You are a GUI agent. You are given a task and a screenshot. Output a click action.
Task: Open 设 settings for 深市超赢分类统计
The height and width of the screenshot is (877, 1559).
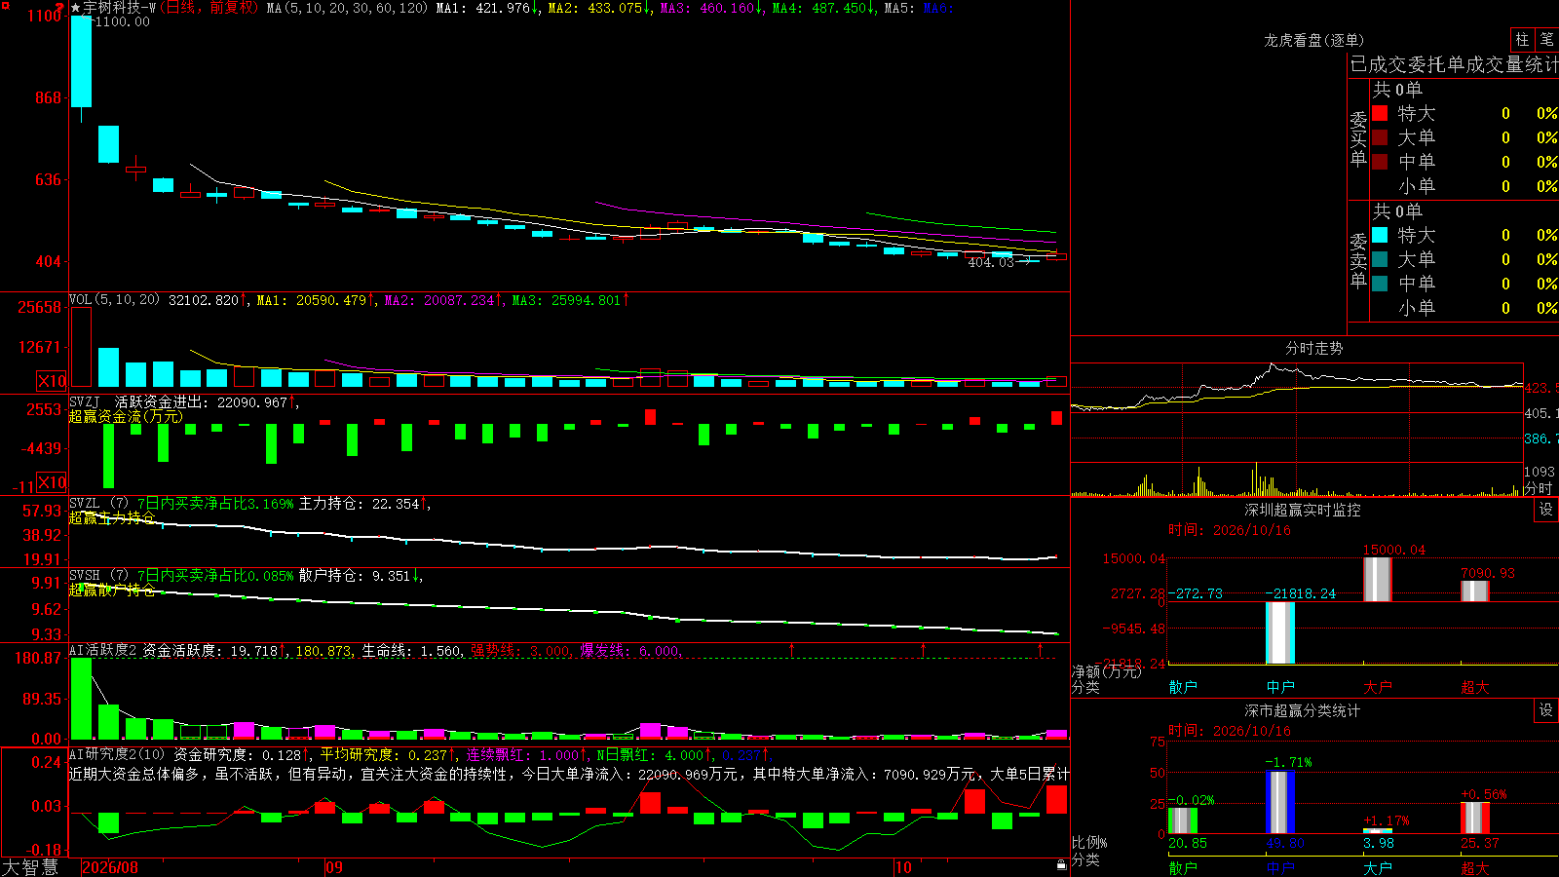coord(1546,710)
